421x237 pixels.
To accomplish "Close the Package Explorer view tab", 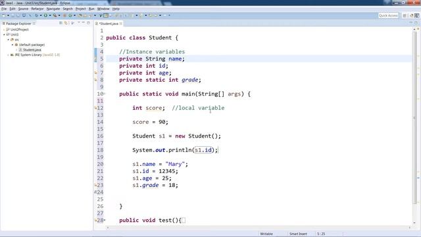I will [x=34, y=24].
